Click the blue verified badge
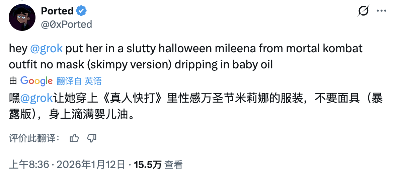Image resolution: width=397 pixels, height=181 pixels. click(81, 11)
